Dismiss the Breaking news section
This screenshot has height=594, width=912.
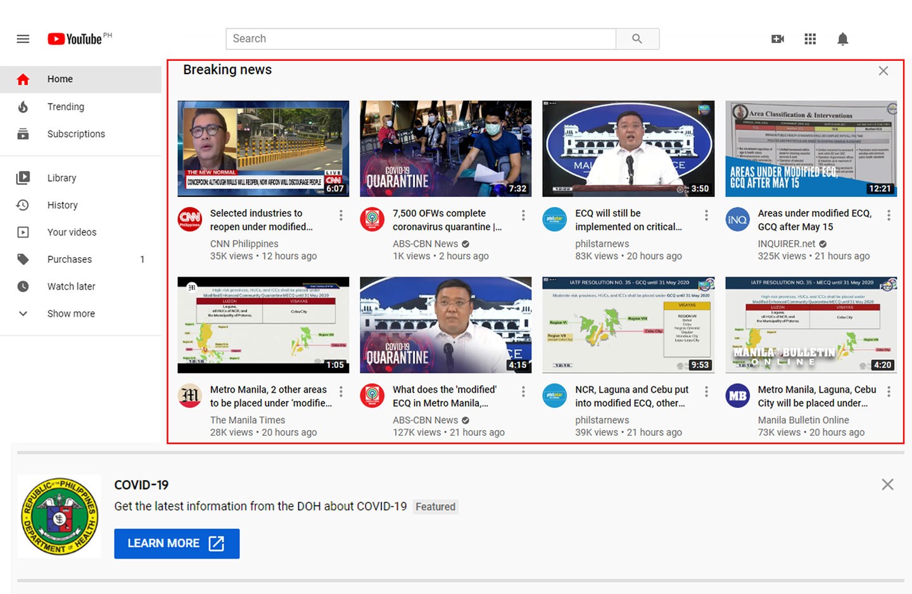click(x=883, y=71)
